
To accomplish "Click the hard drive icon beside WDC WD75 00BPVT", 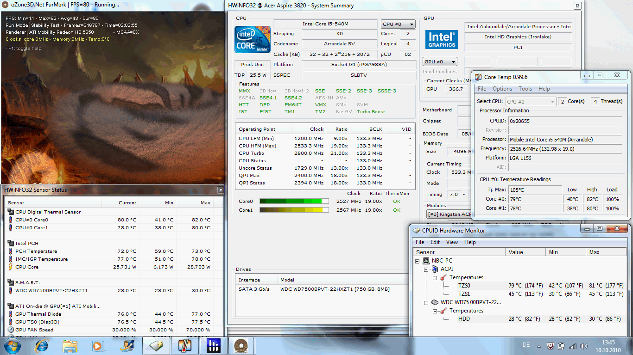I will click(435, 302).
